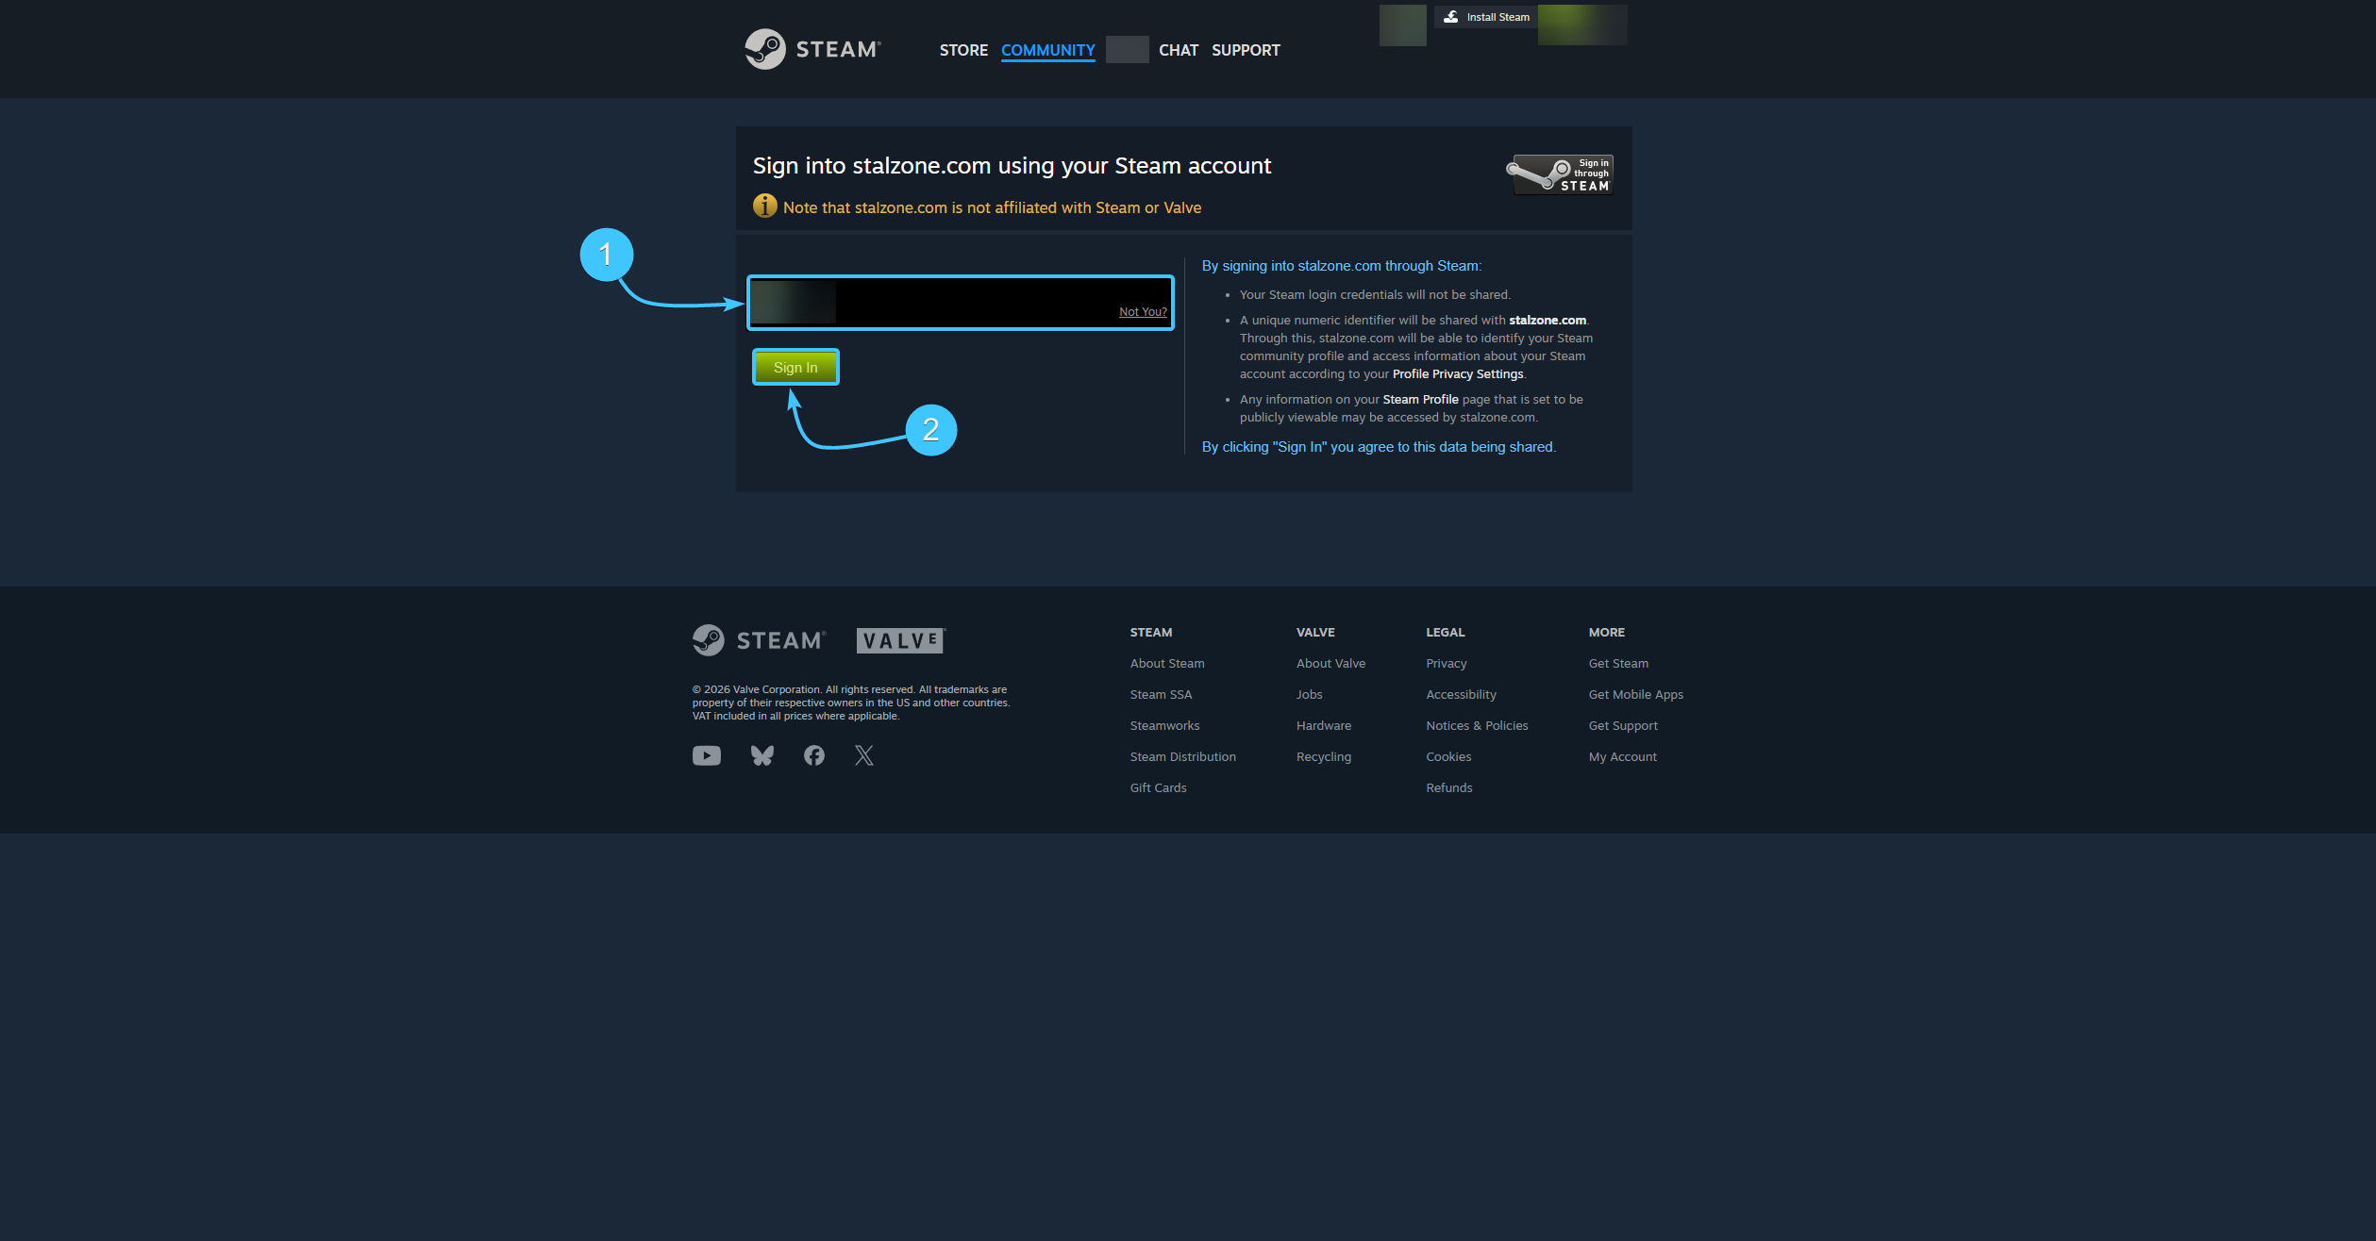Open About Valve footer link

click(x=1330, y=663)
